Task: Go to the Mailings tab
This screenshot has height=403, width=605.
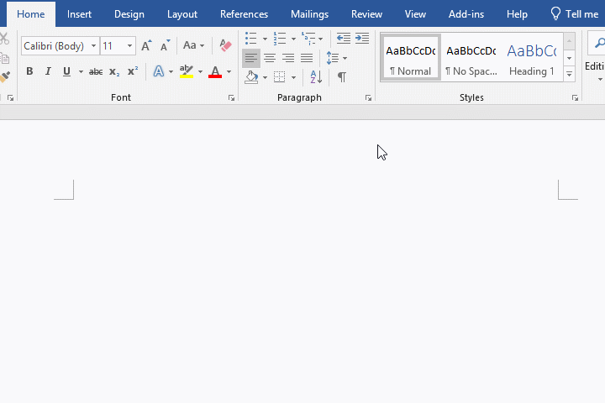Action: click(x=309, y=14)
